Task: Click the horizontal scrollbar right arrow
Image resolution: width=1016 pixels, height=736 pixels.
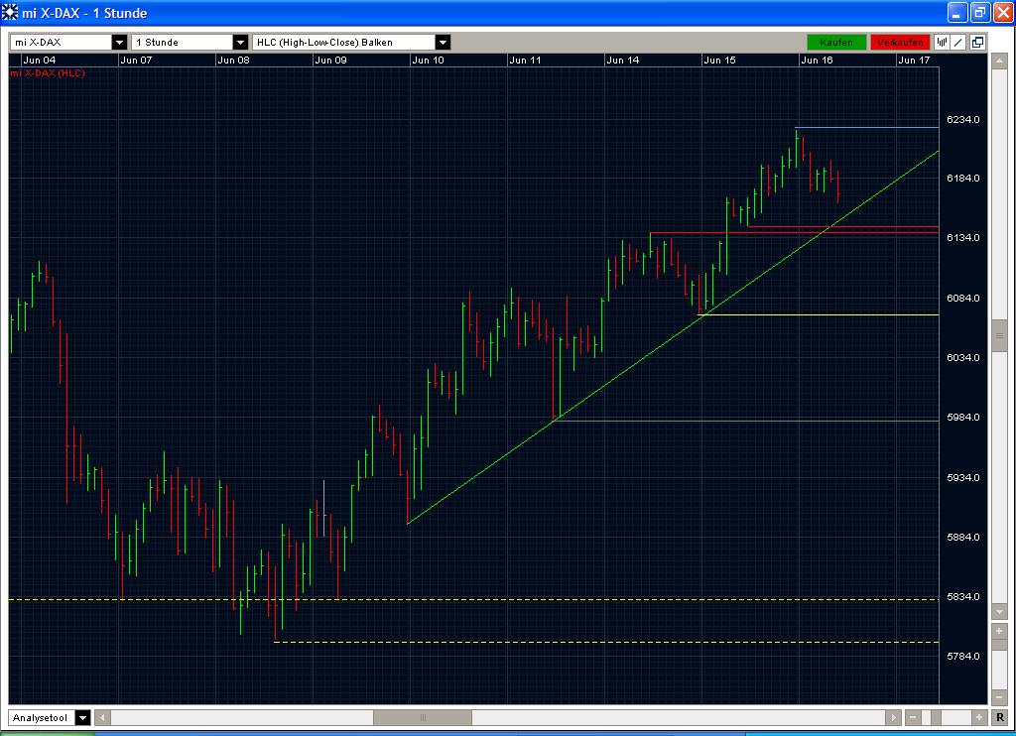Action: [894, 717]
